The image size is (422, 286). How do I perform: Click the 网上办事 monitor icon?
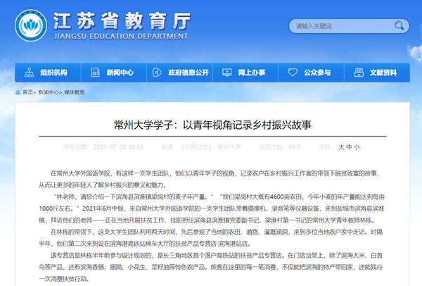tap(228, 73)
